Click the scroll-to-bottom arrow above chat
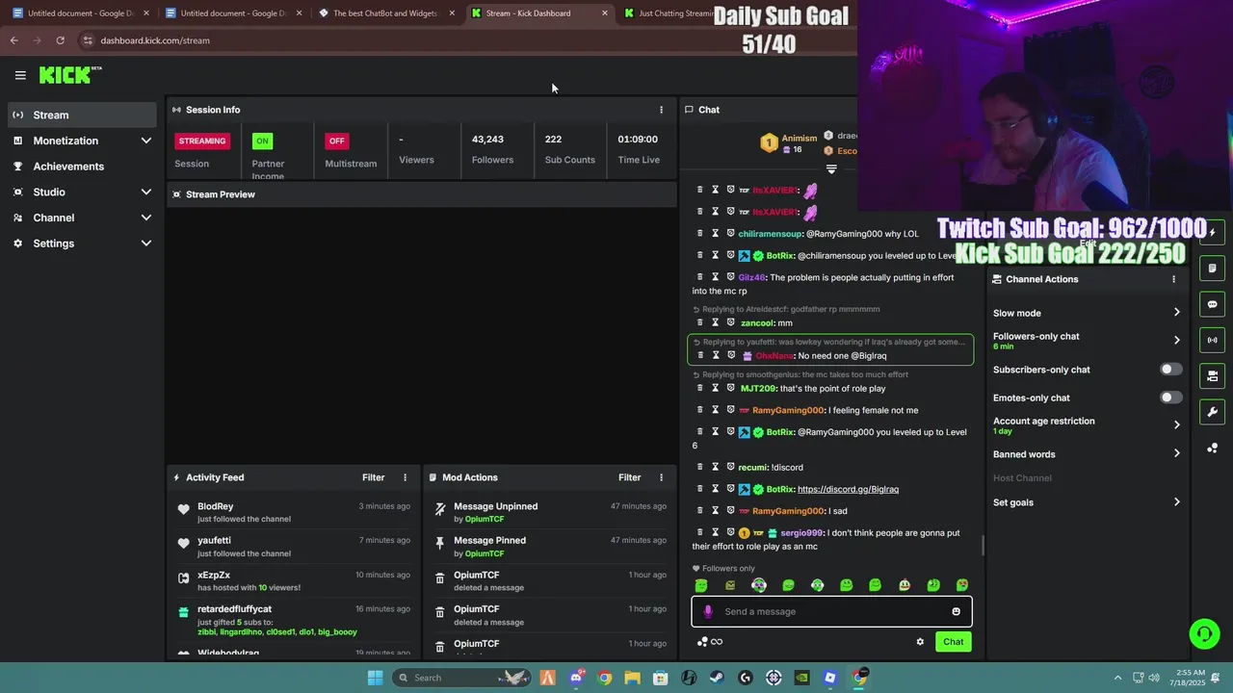Screen dimensions: 1233x693 coord(831,169)
